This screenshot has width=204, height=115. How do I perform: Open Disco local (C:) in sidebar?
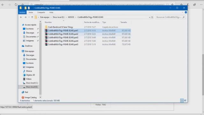tap(32, 83)
